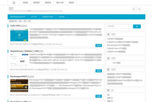153x102 pixels.
Task: Open sidebar recent post 'DigitalOcean GitHub 100'
Action: point(123,42)
